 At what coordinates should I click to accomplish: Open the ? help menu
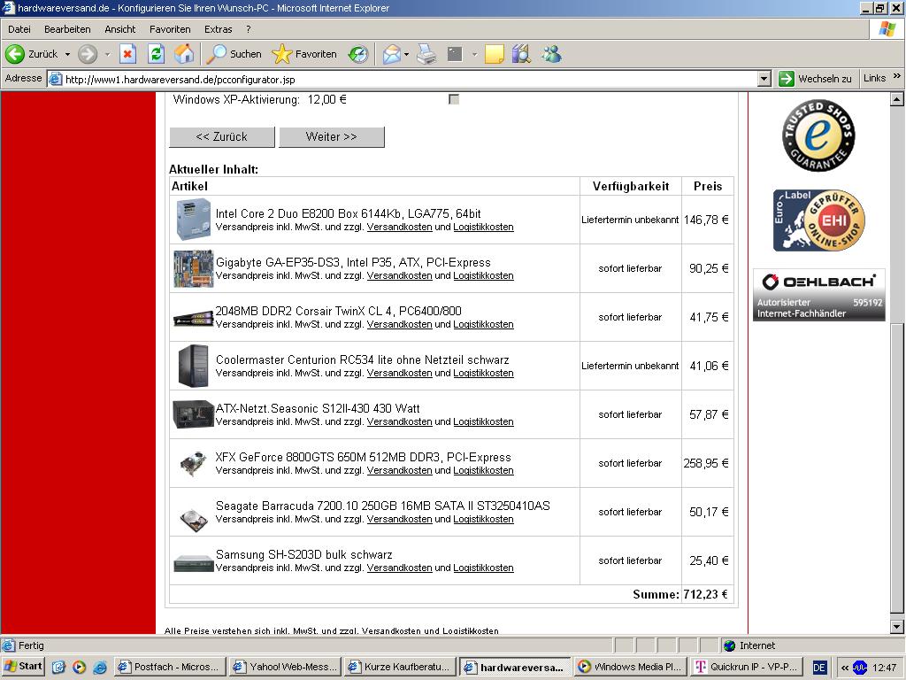tap(248, 29)
